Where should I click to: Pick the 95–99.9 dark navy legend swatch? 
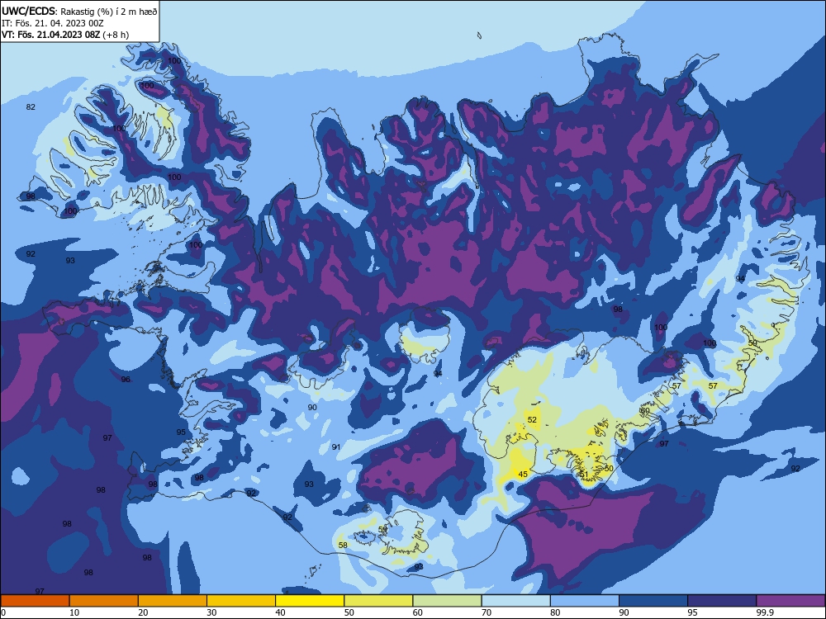click(x=722, y=601)
